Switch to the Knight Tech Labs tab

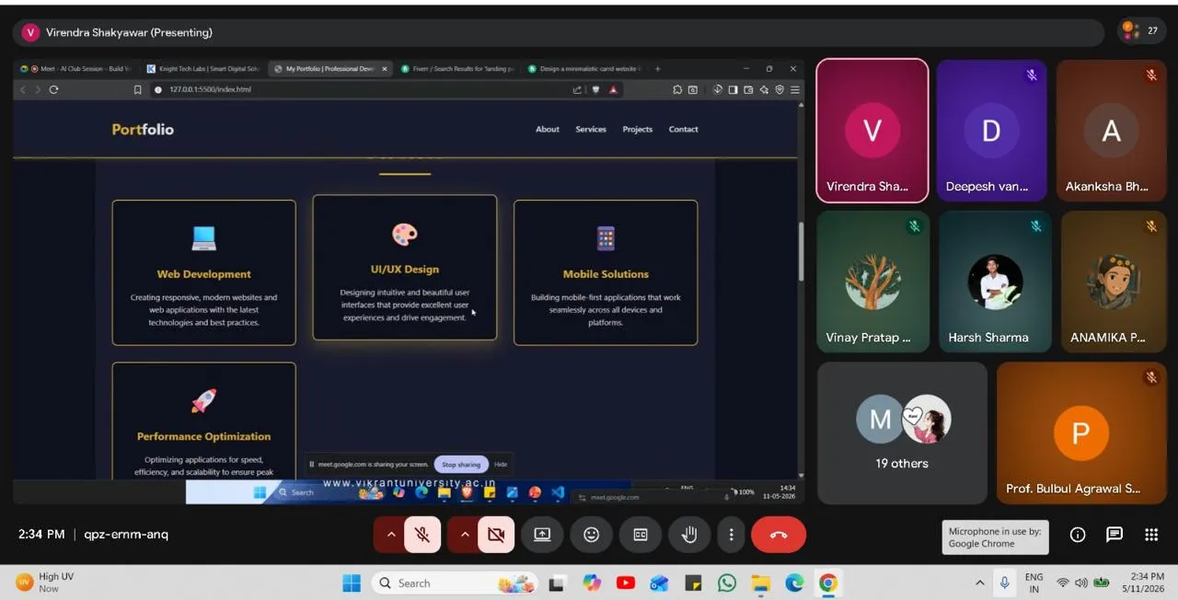[x=202, y=69]
